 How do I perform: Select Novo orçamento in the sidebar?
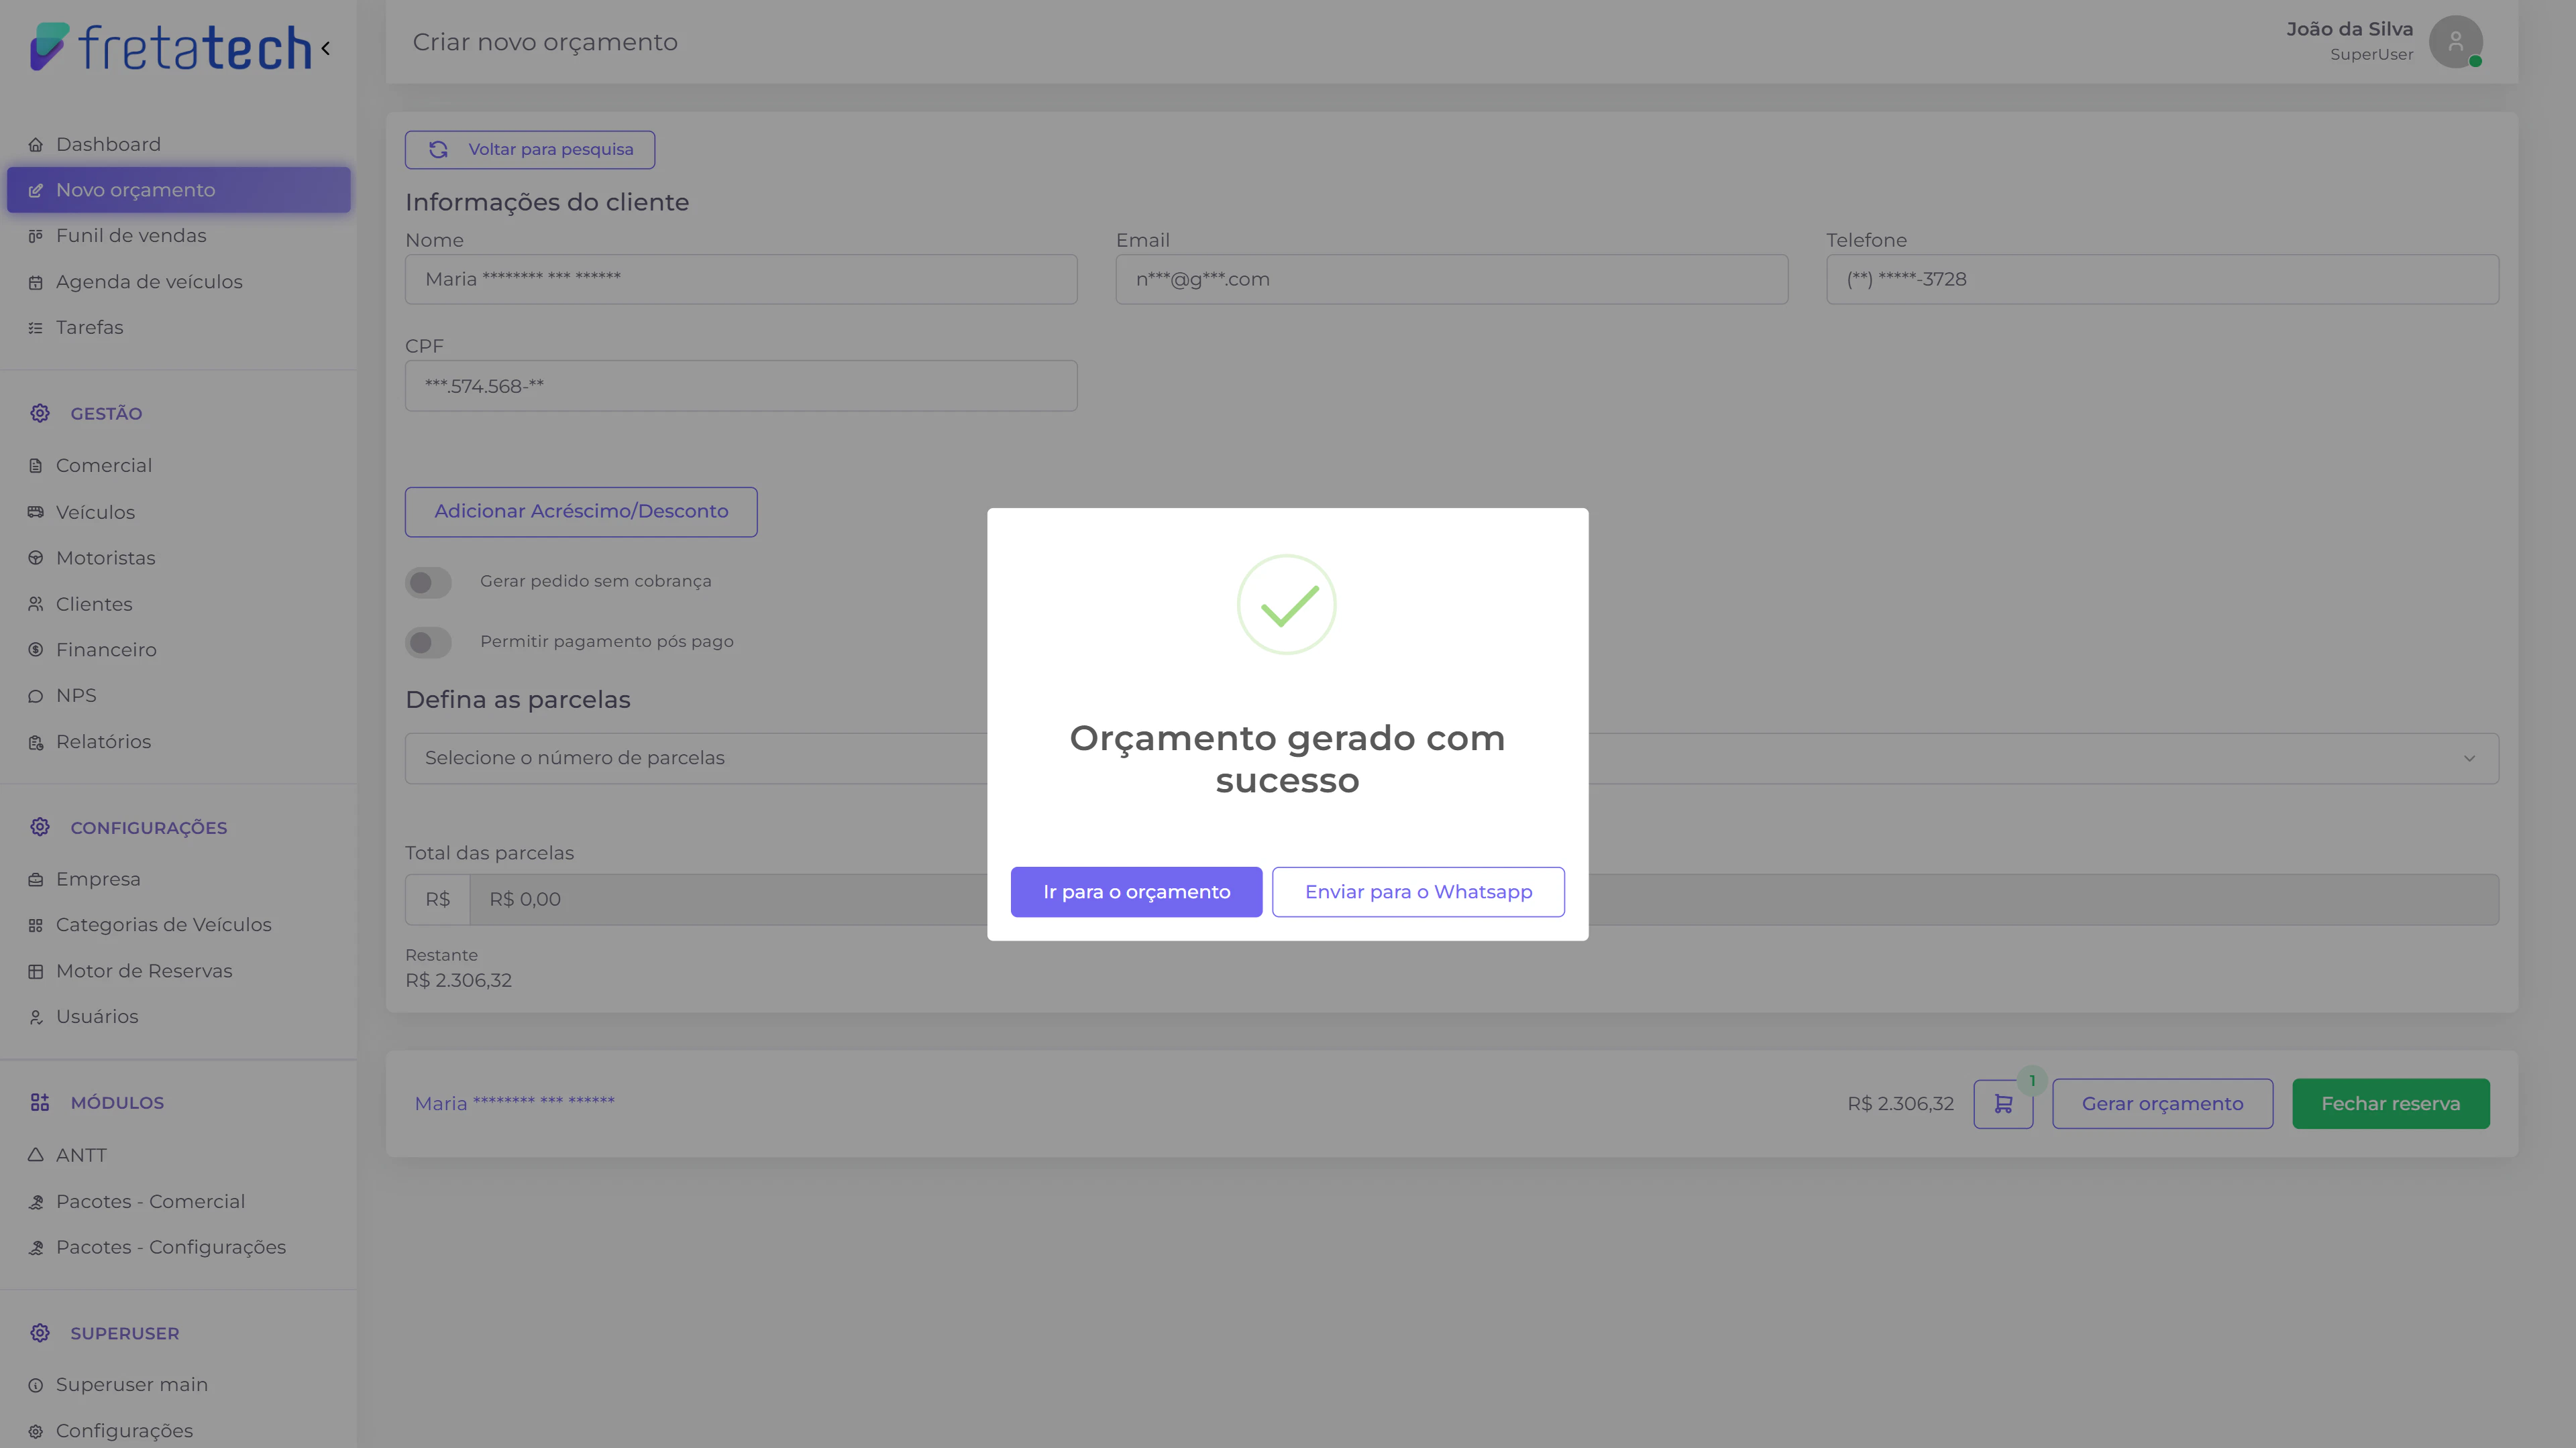point(135,189)
